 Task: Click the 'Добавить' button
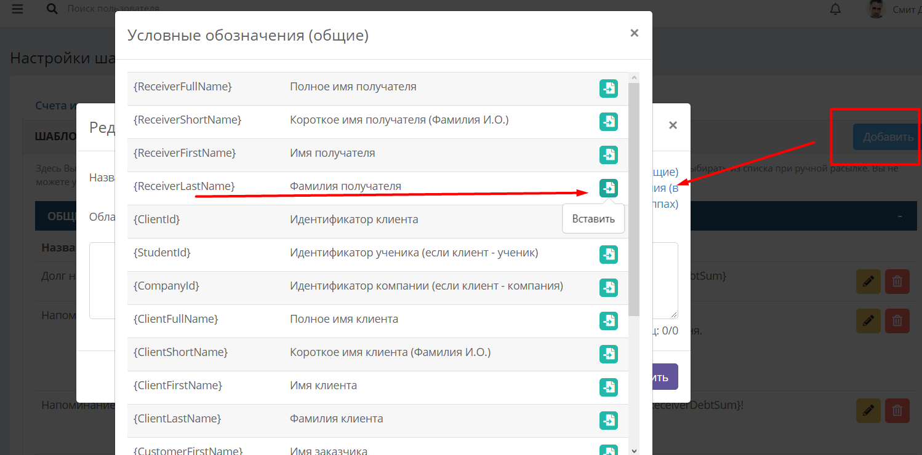[887, 137]
